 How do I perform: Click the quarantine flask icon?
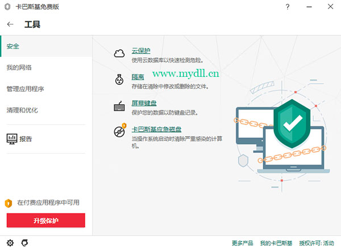[119, 80]
